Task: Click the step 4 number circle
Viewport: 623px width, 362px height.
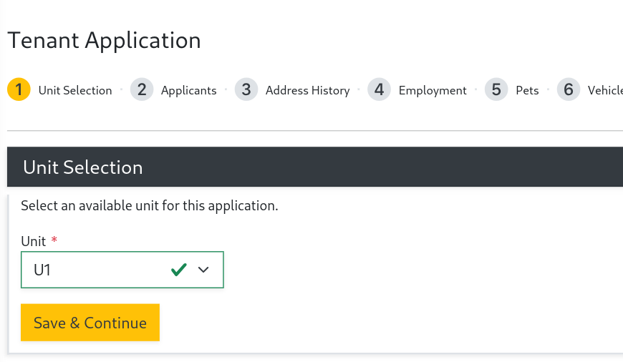Action: coord(380,89)
